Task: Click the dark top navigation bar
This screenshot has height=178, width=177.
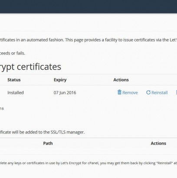Action: pos(88,6)
